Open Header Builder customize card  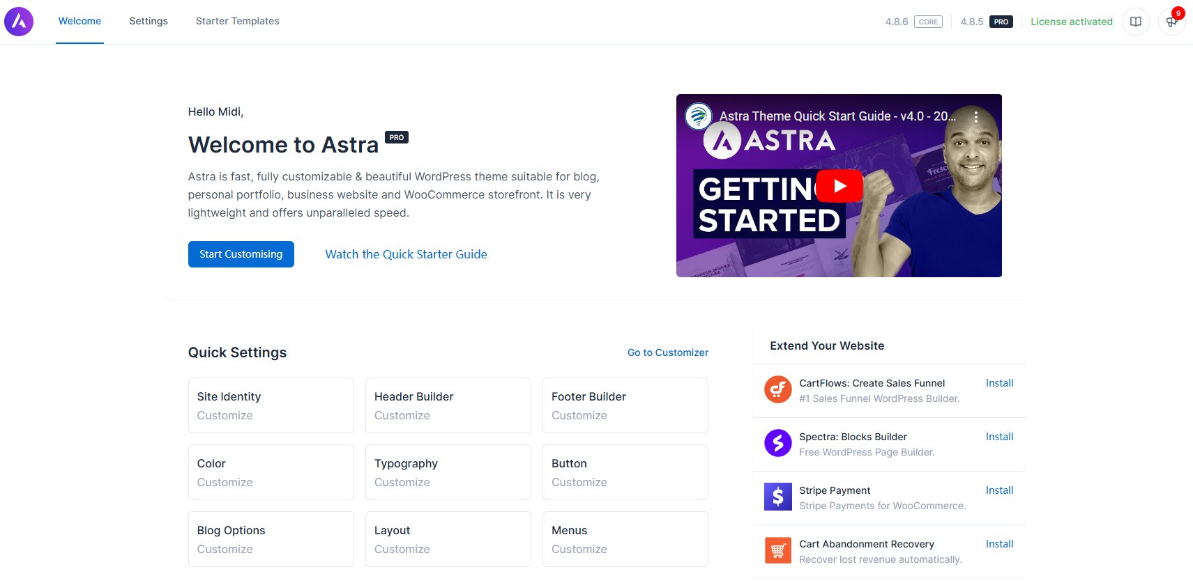pos(448,405)
